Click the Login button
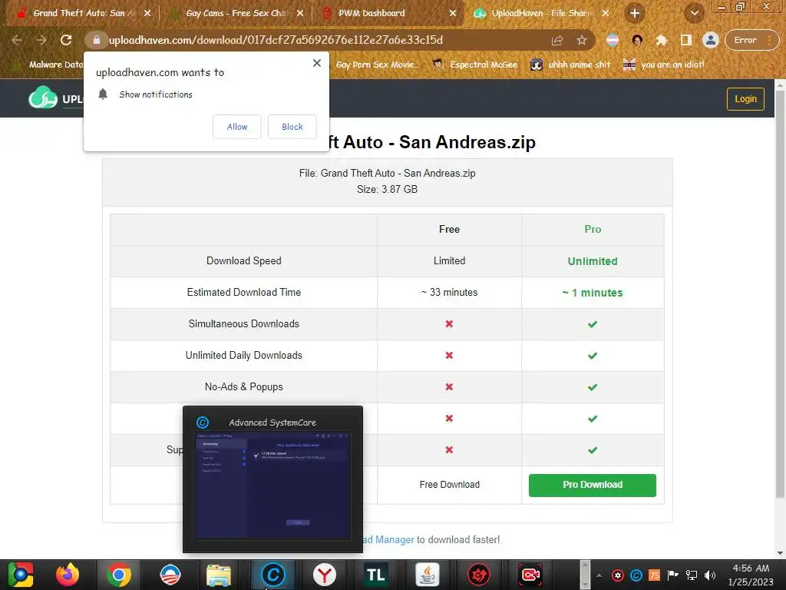 pos(745,99)
